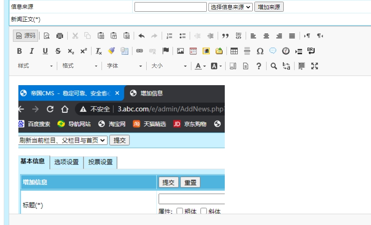Click the 增加来源 button
Screen dimensions: 371x225
[x=269, y=7]
